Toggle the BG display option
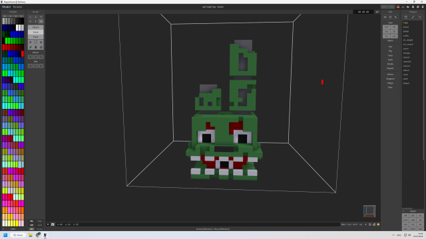The height and width of the screenshot is (239, 426). pos(31,221)
